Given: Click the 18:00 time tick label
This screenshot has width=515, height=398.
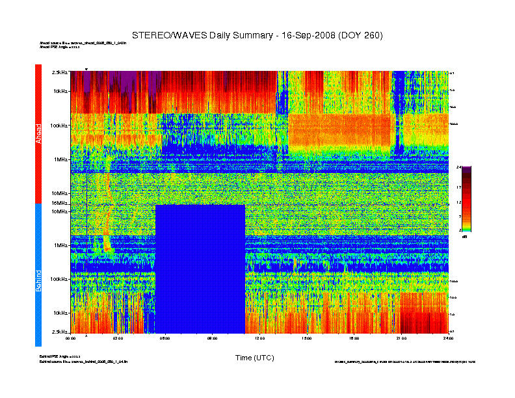Looking at the screenshot, I should (354, 338).
